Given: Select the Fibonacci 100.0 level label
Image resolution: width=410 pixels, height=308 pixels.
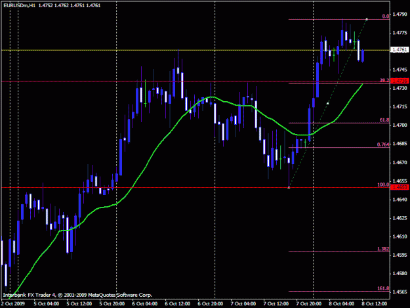Looking at the screenshot, I should (383, 185).
